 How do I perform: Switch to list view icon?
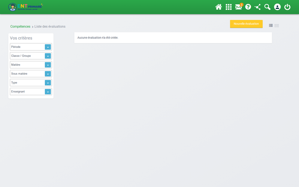click(x=271, y=26)
